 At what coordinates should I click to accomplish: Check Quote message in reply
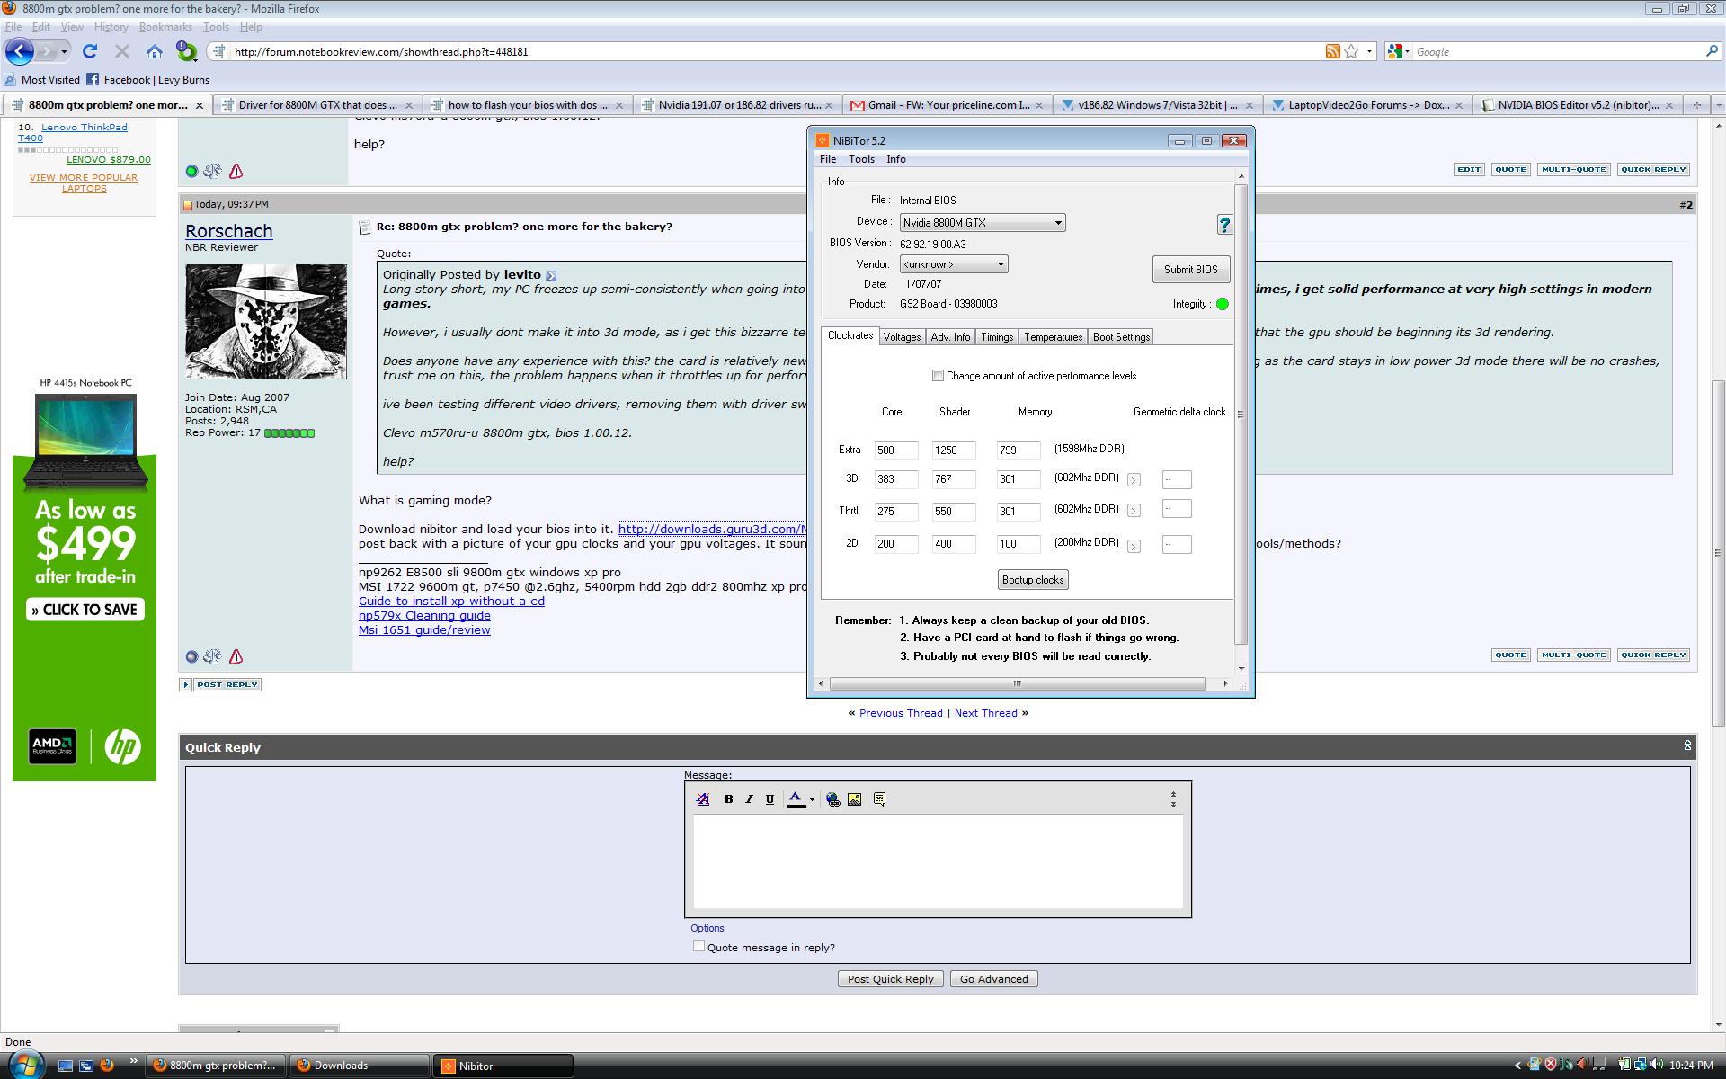point(698,946)
